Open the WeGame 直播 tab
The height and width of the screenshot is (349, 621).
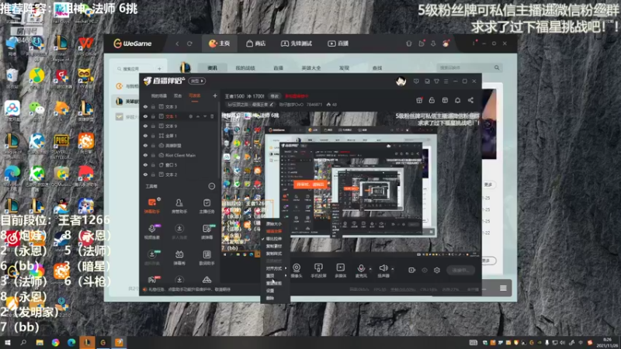click(338, 43)
